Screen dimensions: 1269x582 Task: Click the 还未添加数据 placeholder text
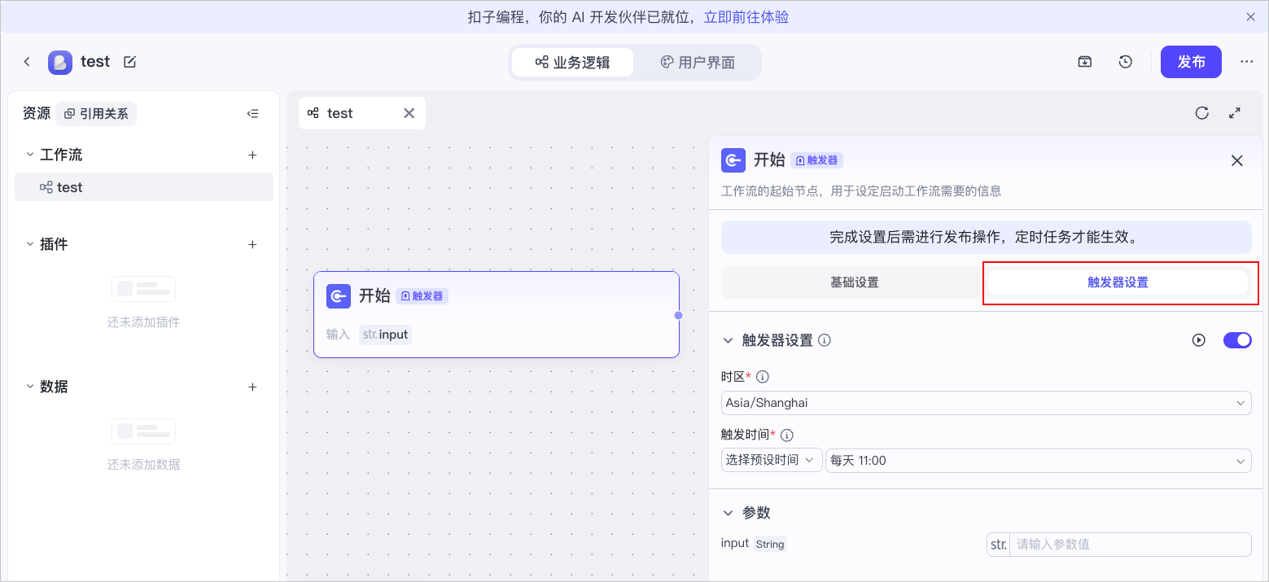pyautogui.click(x=143, y=465)
